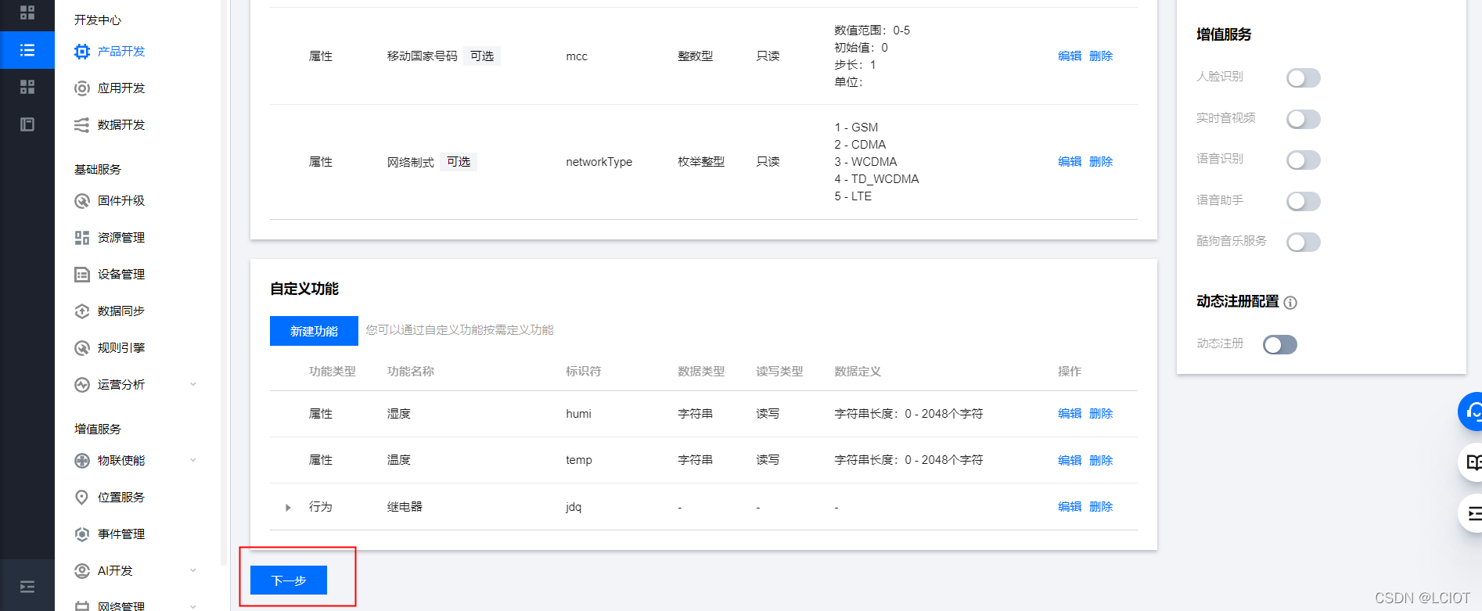Screen dimensions: 1482x611
Task: Enable the 实时音视频 switch
Action: [1304, 119]
